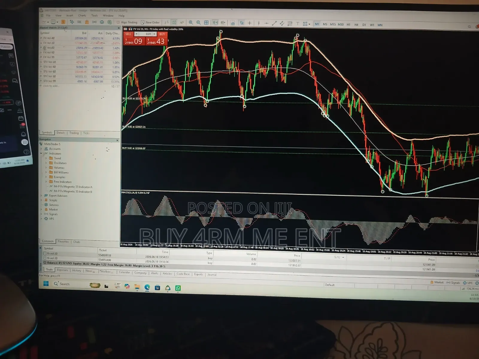
Task: Select the cursor arrow tool
Action: (x=242, y=23)
